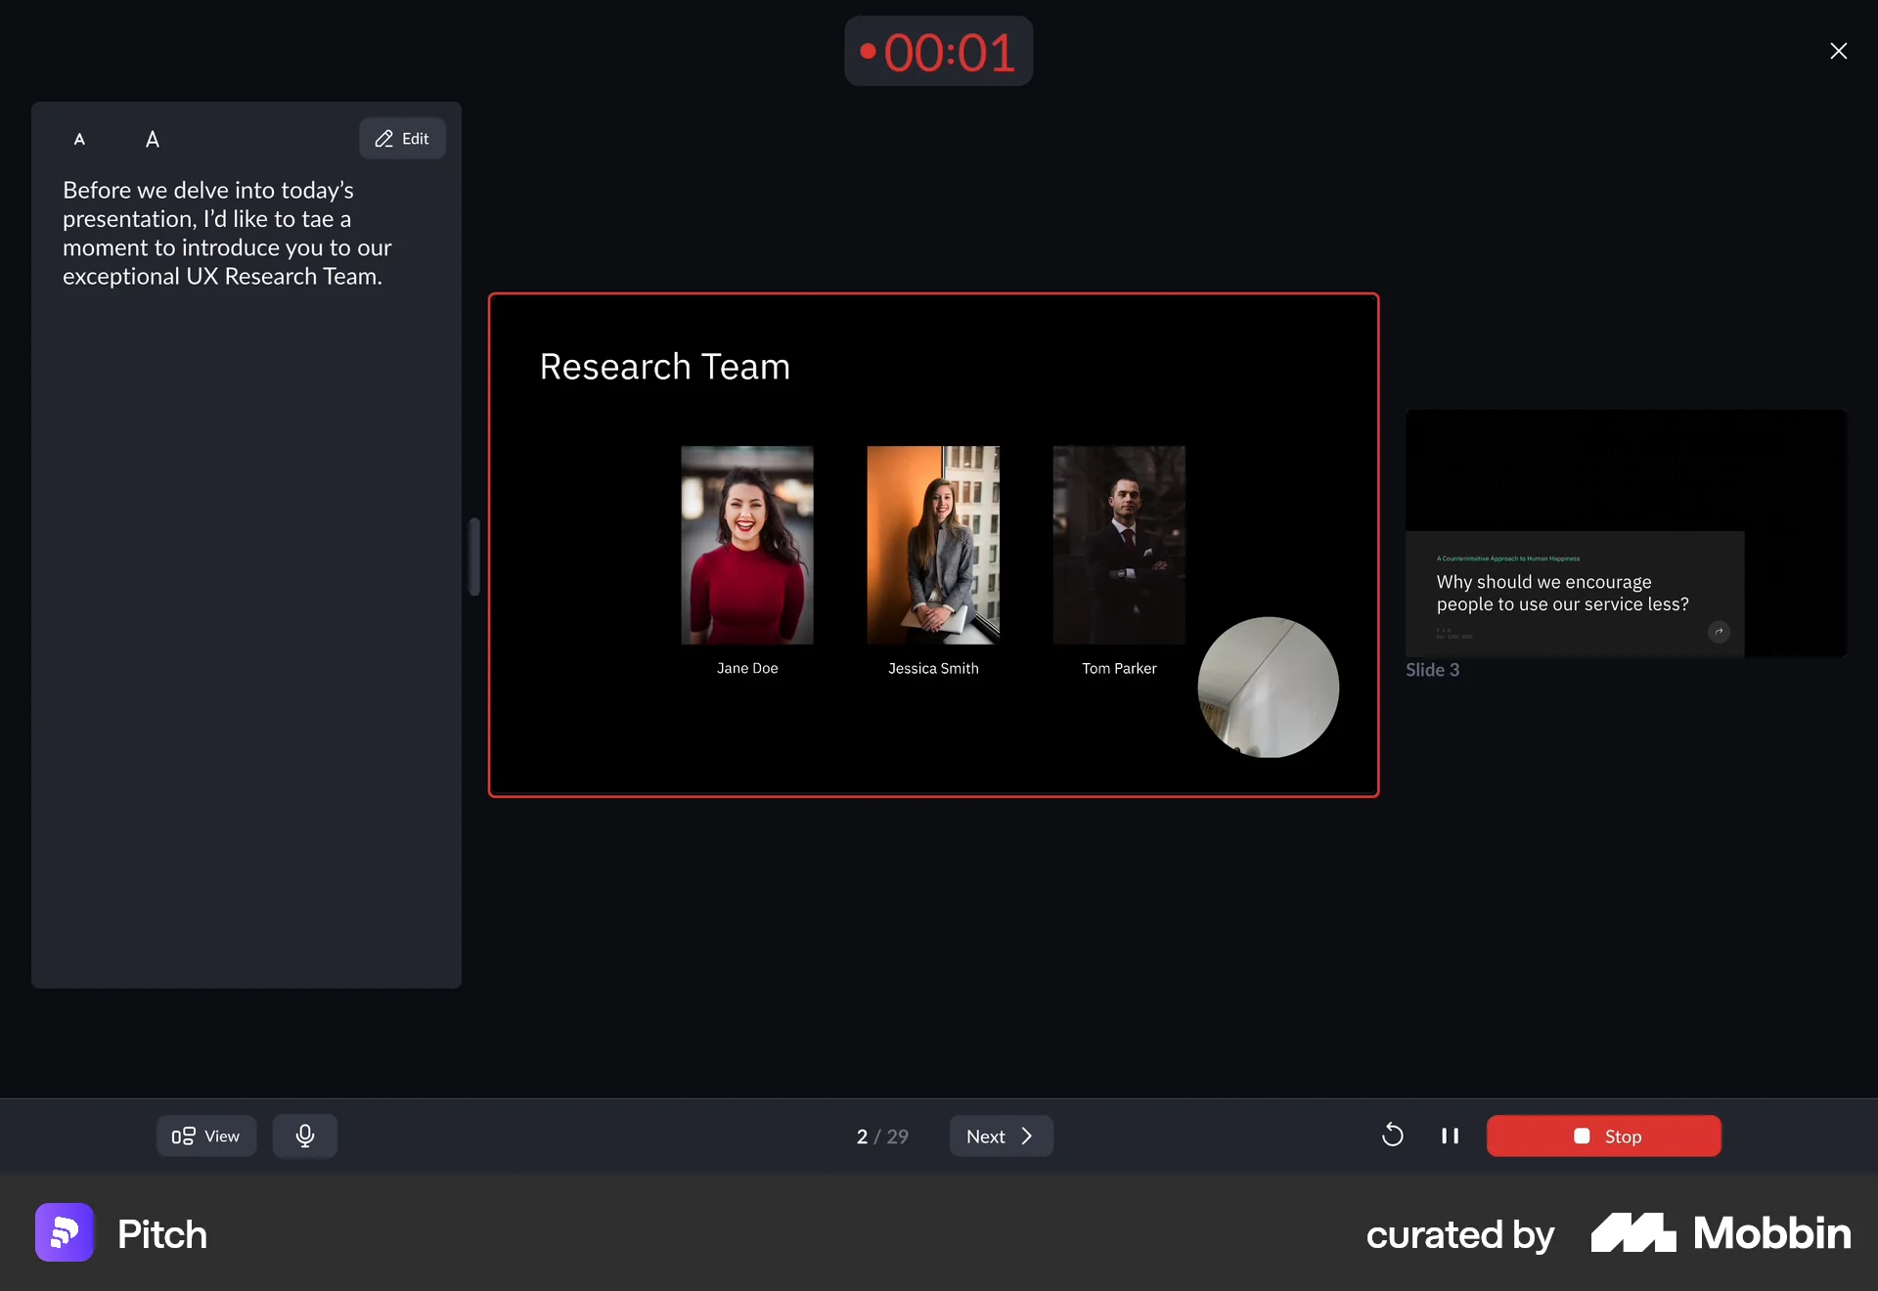Restart the recording with the redo icon
The image size is (1878, 1291).
tap(1393, 1135)
